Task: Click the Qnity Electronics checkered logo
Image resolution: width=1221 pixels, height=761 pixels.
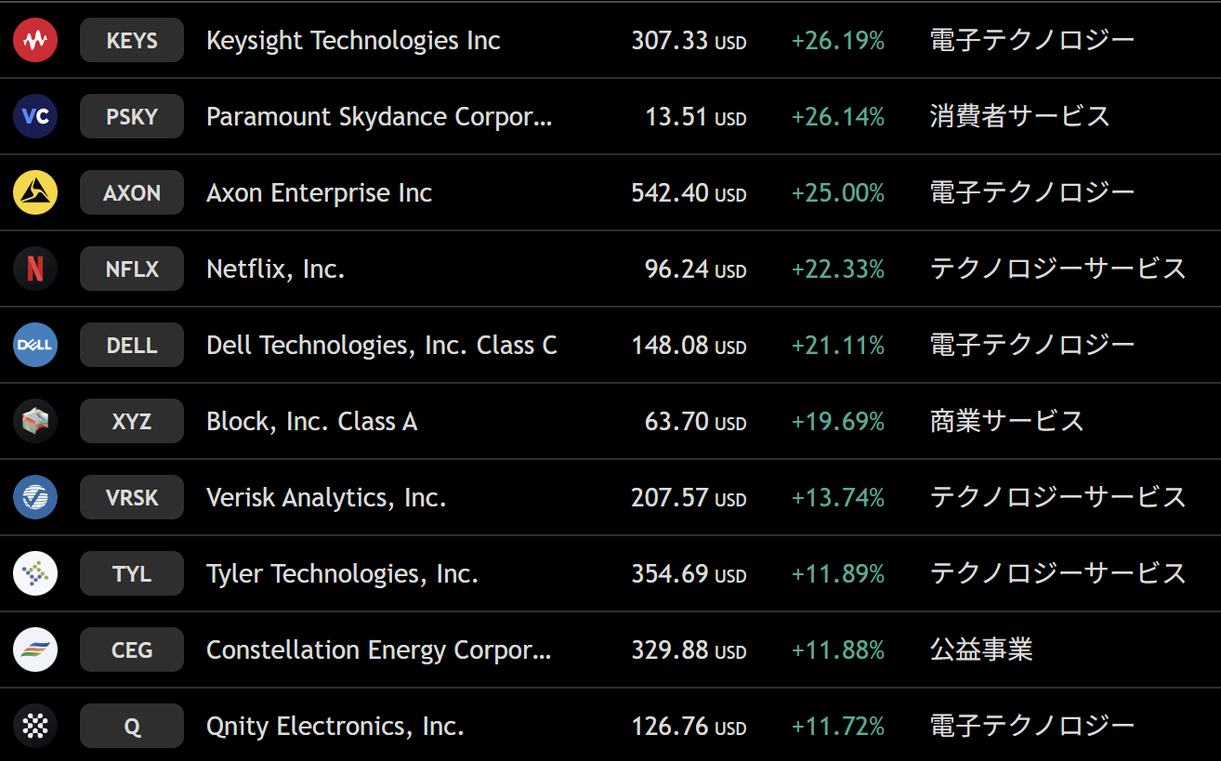Action: click(35, 727)
